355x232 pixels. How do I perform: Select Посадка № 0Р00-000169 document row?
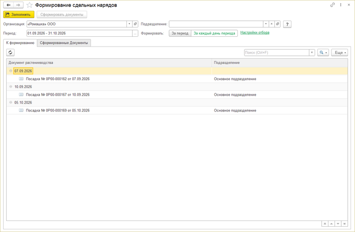(177, 110)
